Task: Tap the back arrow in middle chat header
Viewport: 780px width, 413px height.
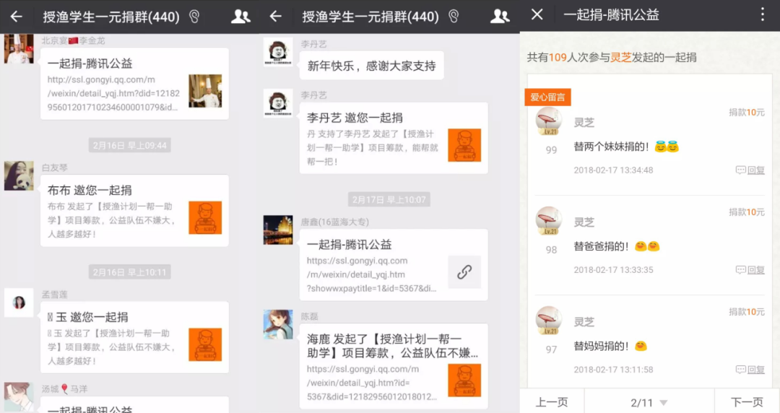Action: (275, 17)
